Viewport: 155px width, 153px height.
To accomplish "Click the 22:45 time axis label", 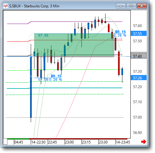I will pyautogui.click(x=52, y=142).
